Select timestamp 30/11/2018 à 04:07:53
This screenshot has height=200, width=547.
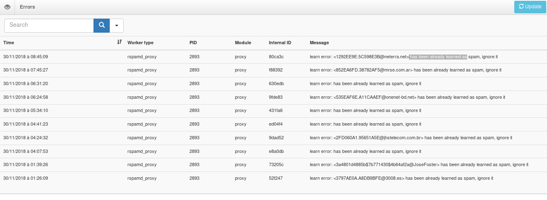click(26, 152)
